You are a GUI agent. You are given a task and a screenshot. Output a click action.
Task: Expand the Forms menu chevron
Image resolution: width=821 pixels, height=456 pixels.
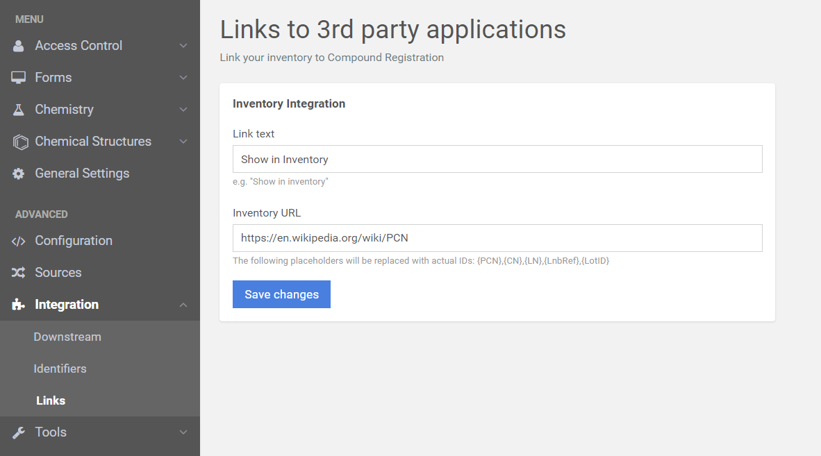(183, 78)
